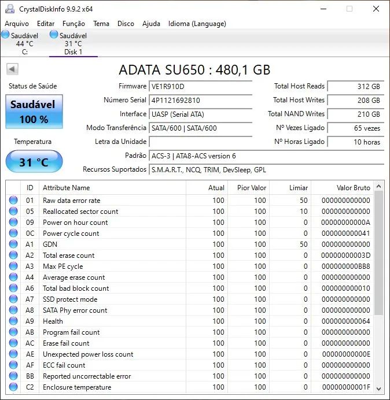Viewport: 390px width, 400px height.
Task: Click status orb for Program fail count
Action: tap(13, 332)
